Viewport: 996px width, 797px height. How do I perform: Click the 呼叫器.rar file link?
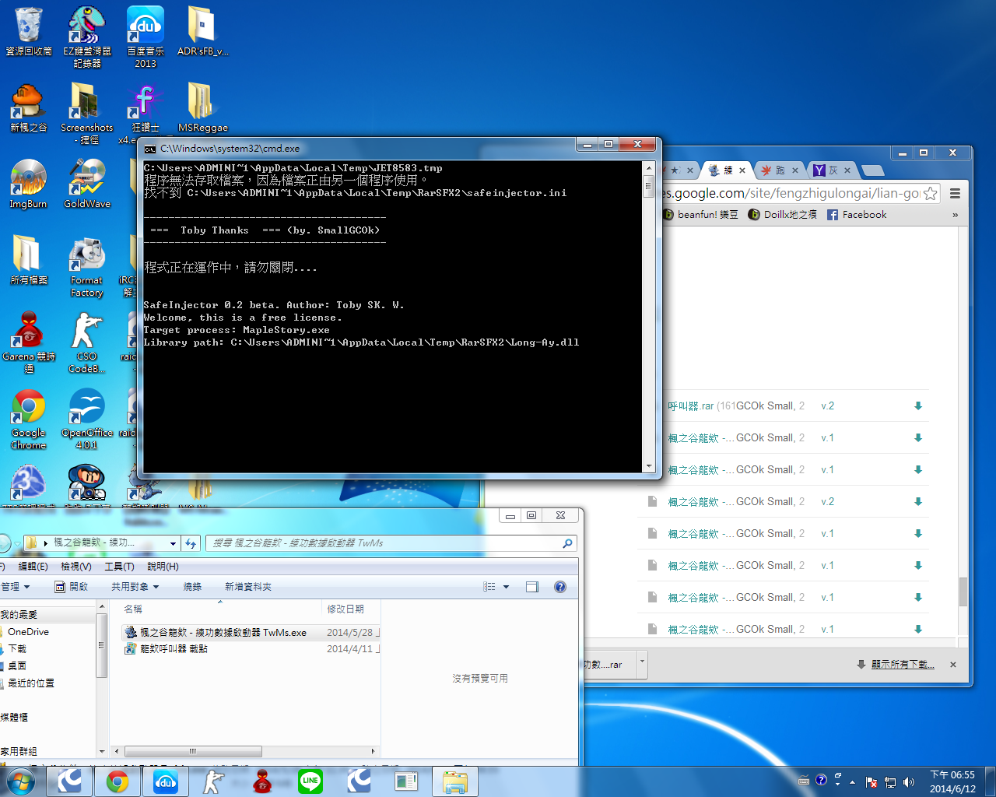(x=691, y=406)
